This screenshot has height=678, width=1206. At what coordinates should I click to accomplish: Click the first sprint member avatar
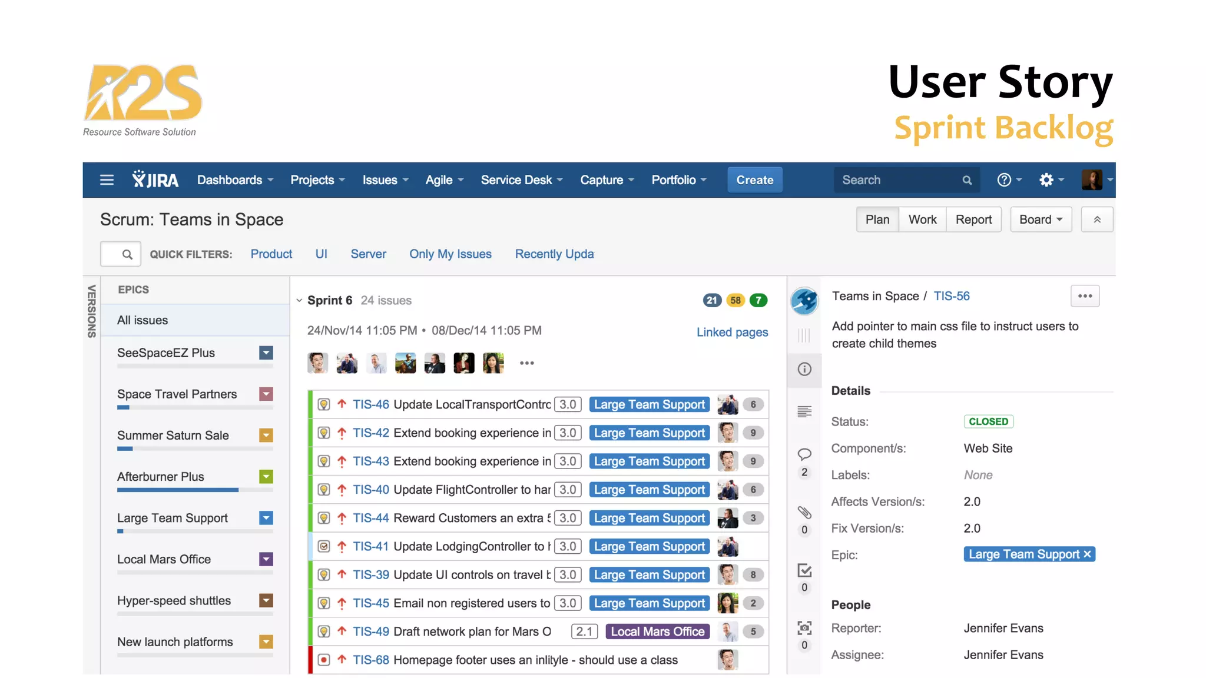(317, 363)
